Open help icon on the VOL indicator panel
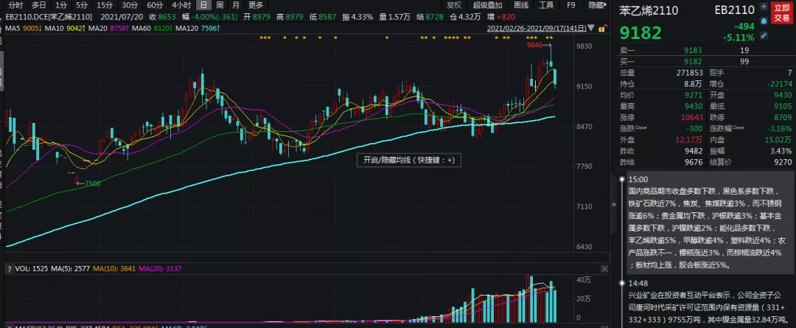 (9, 268)
